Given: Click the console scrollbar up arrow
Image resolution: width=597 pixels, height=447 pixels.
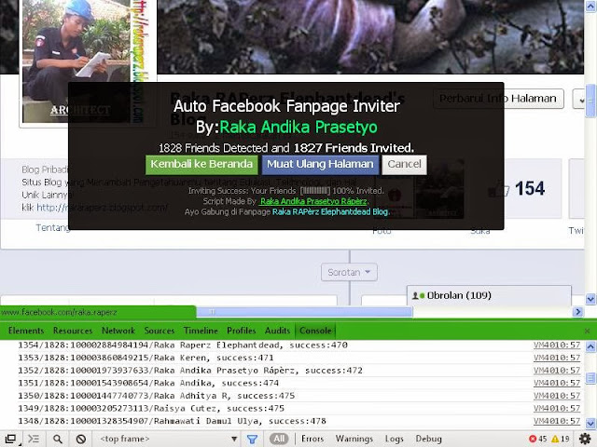Looking at the screenshot, I should click(x=590, y=346).
